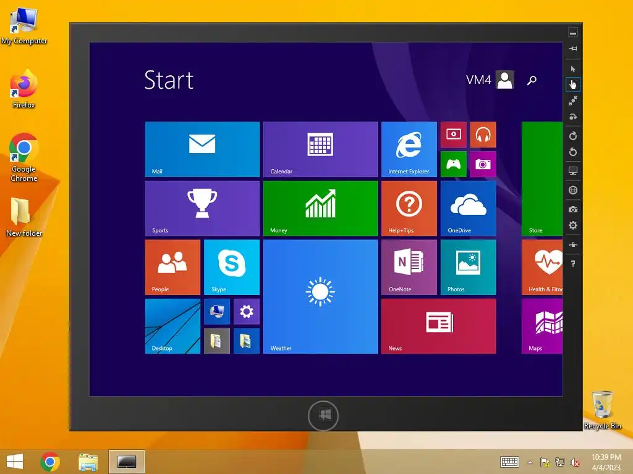Open the Store tile
The image size is (633, 474).
pos(542,178)
